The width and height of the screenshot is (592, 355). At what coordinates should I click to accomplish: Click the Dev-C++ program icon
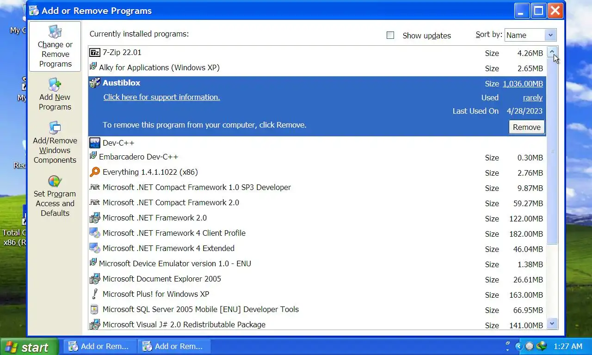(x=95, y=143)
